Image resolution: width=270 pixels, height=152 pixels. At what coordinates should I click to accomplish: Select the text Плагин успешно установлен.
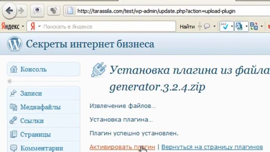[134, 133]
